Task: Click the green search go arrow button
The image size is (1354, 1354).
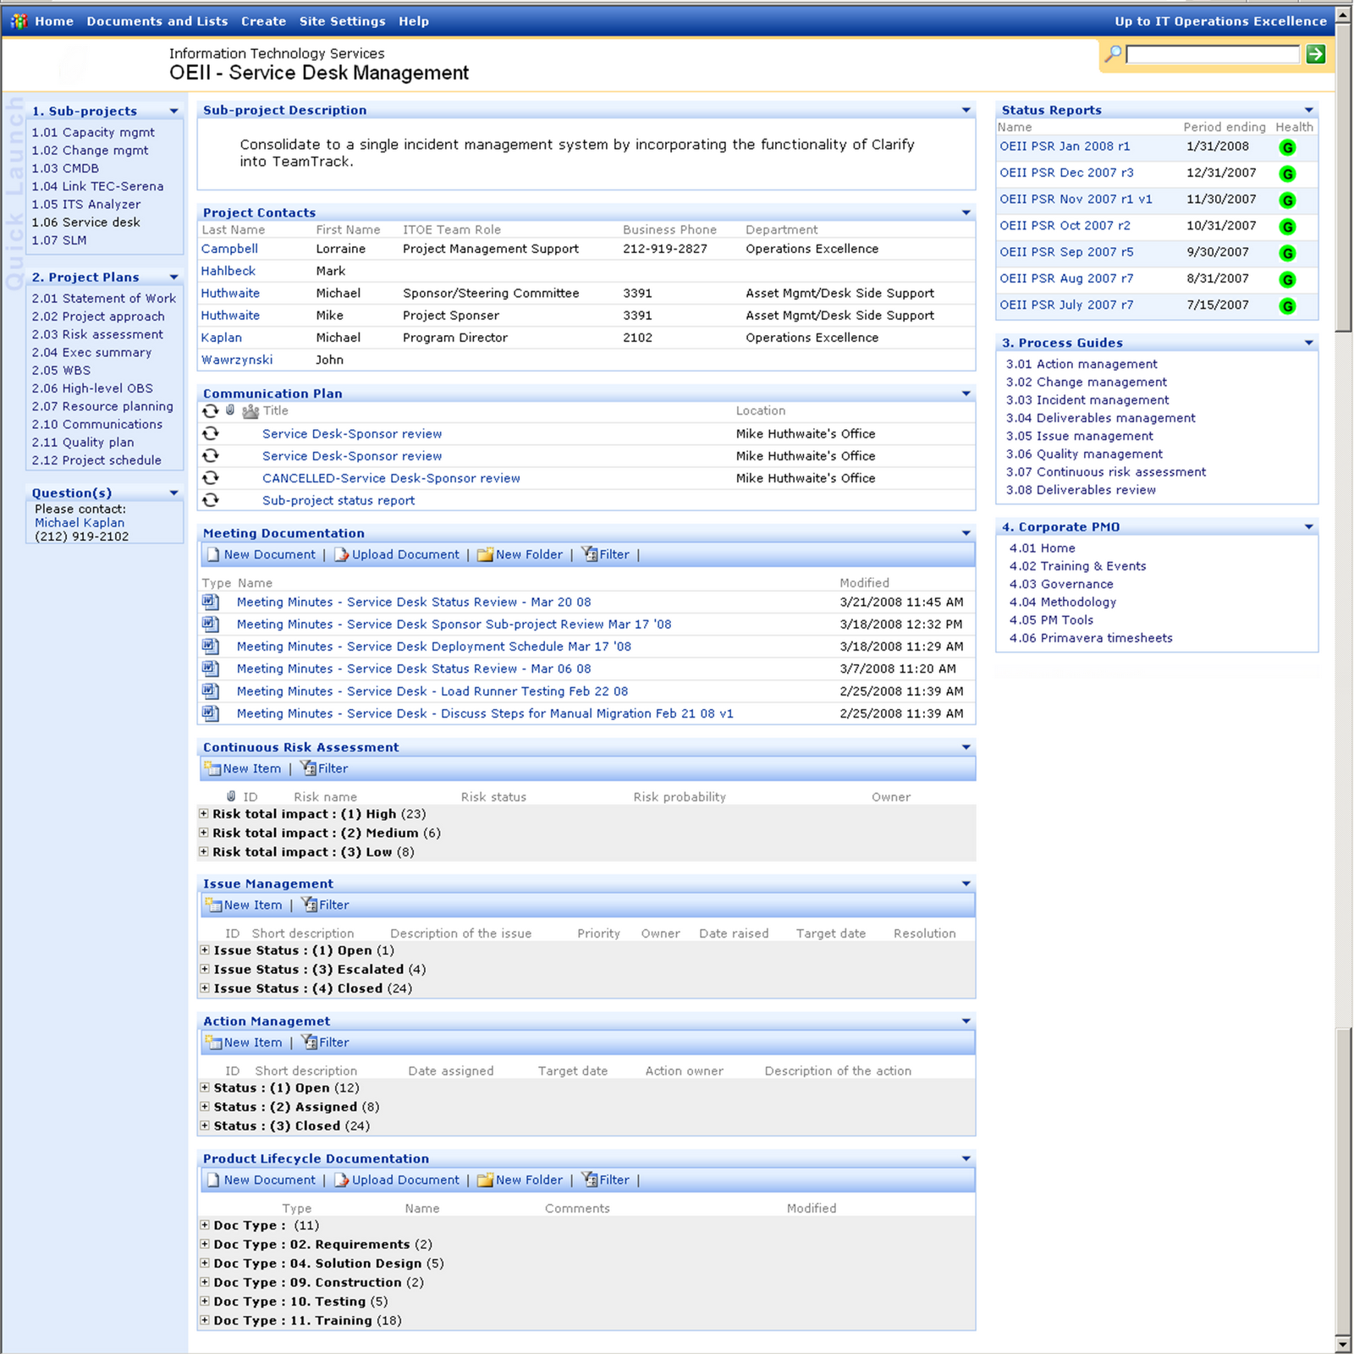Action: 1317,54
